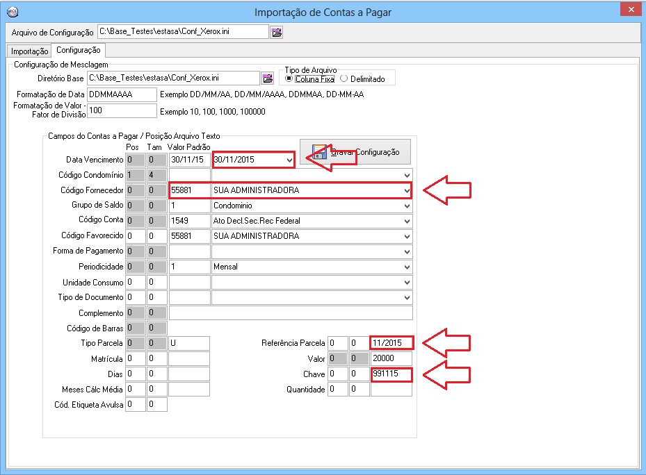
Task: Click the Complemento text field
Action: click(x=291, y=313)
